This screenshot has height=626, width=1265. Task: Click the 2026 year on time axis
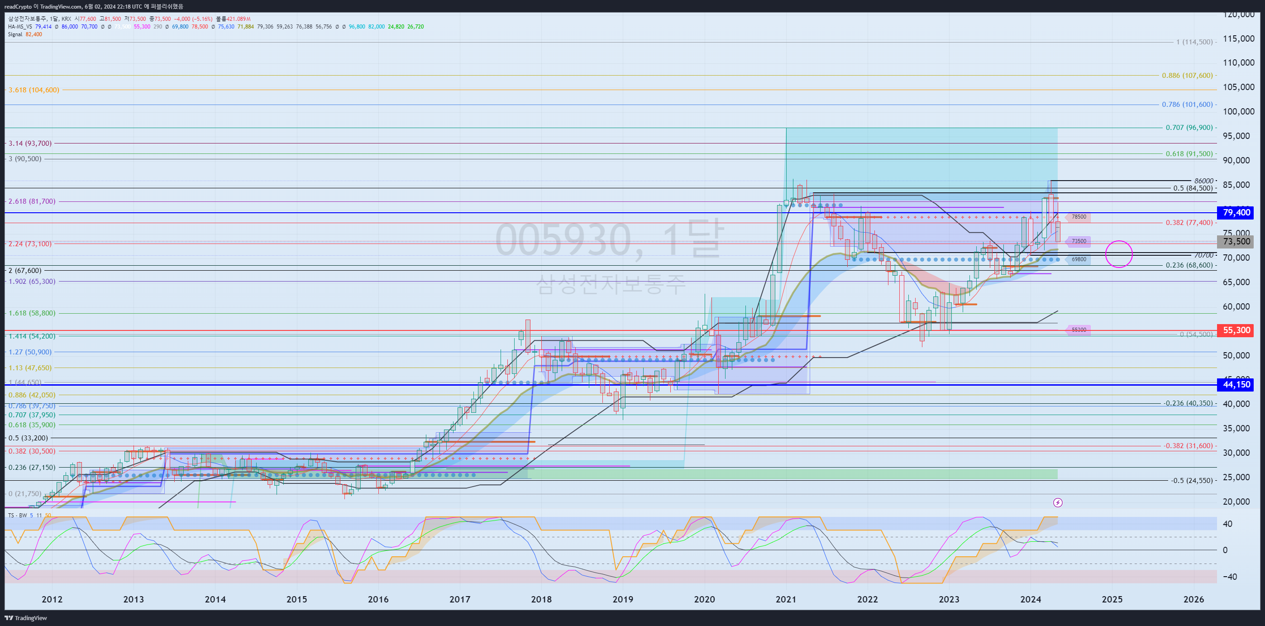pos(1194,599)
